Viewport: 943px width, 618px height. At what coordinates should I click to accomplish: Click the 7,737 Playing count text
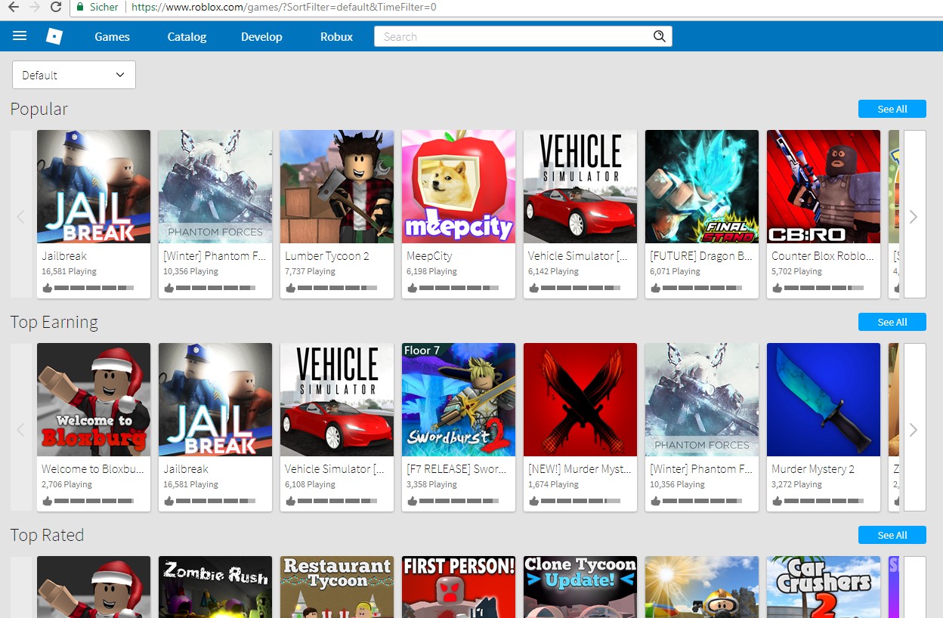(310, 271)
